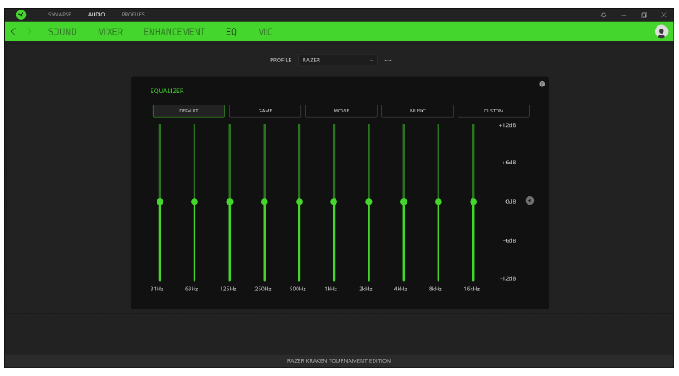The width and height of the screenshot is (679, 376).
Task: Click the 16kHz slider handle
Action: tap(473, 201)
